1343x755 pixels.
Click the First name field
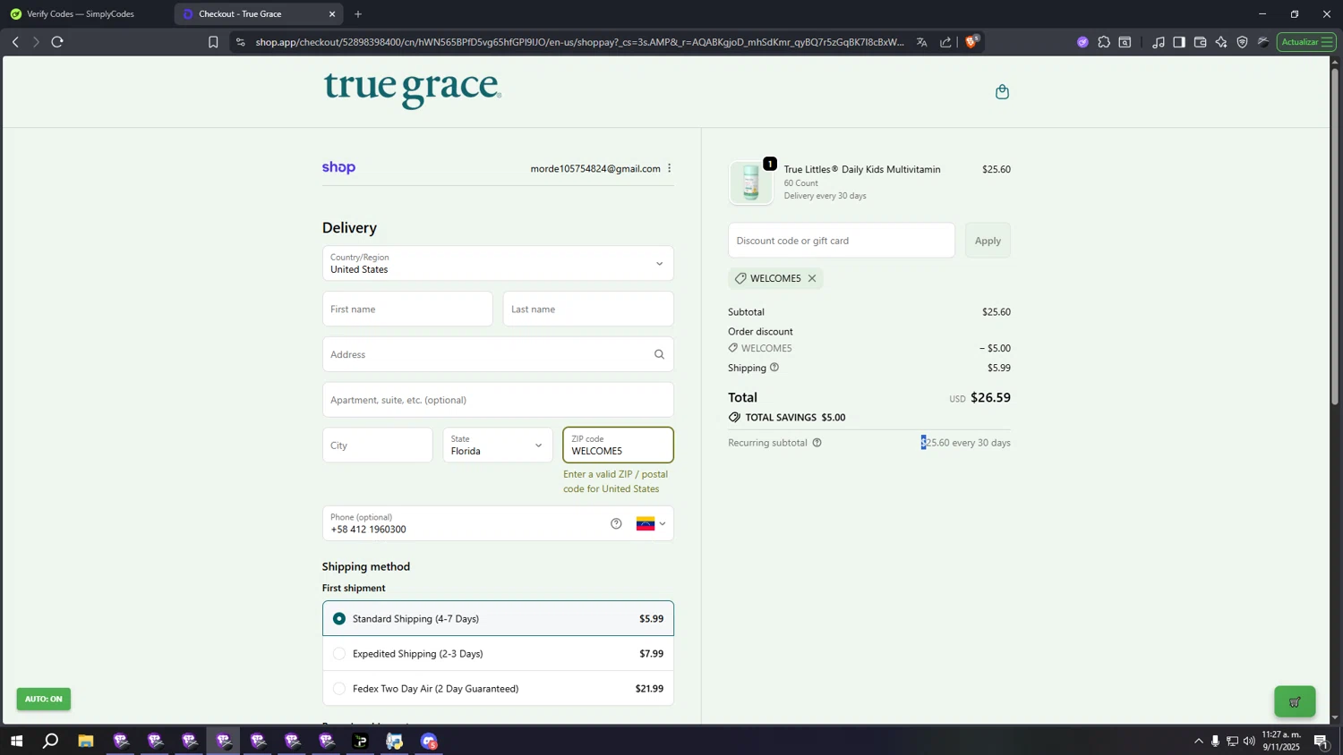pos(407,309)
